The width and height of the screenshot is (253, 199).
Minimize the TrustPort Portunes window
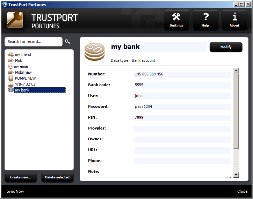[236, 4]
